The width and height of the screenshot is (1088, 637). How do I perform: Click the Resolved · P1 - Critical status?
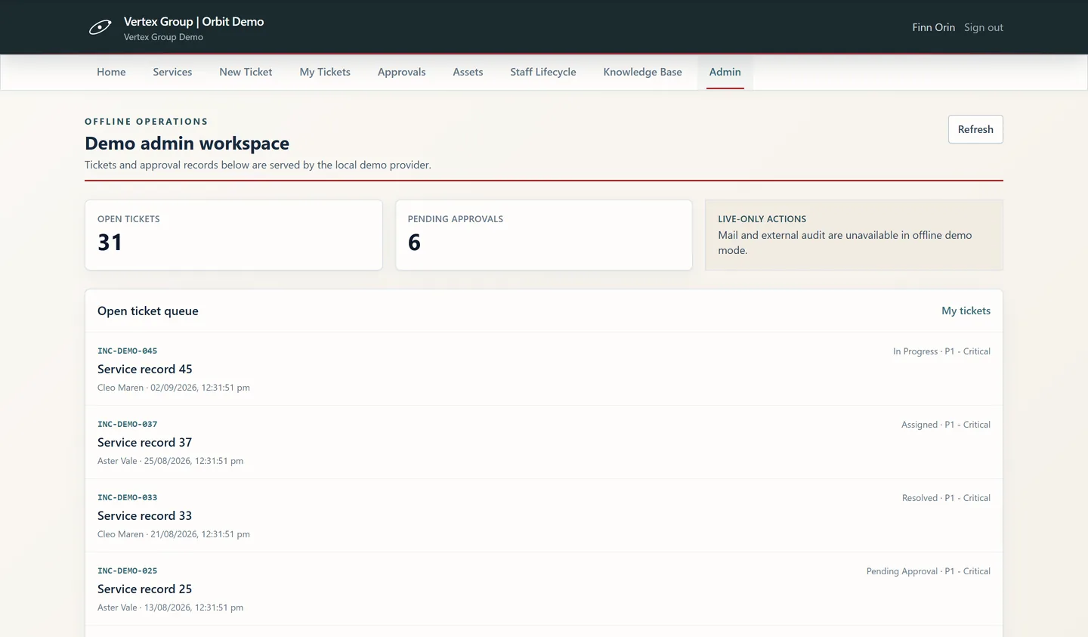946,498
